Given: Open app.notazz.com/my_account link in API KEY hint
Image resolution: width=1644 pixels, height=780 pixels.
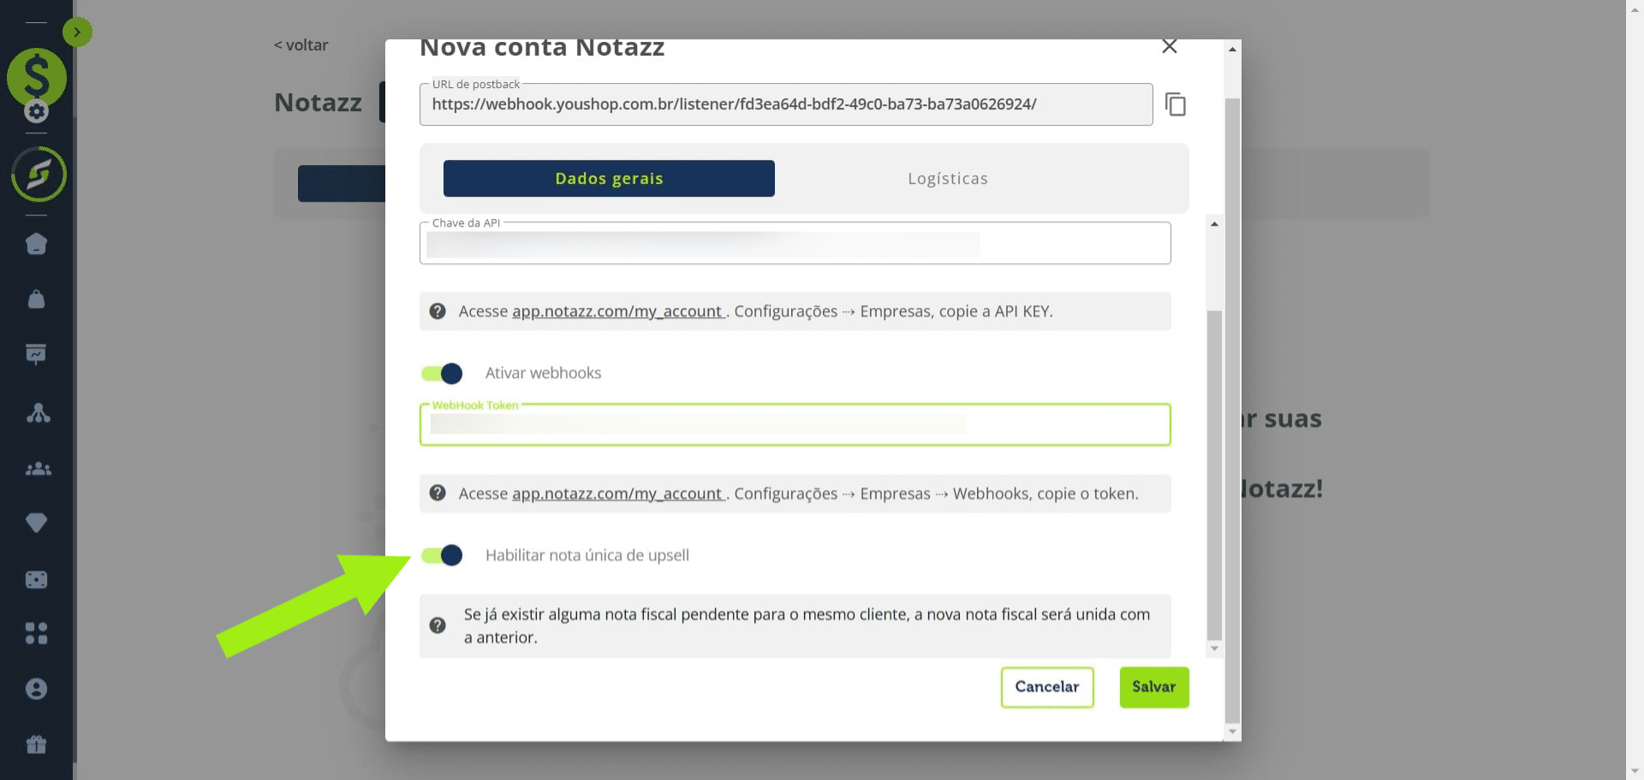Looking at the screenshot, I should point(617,311).
